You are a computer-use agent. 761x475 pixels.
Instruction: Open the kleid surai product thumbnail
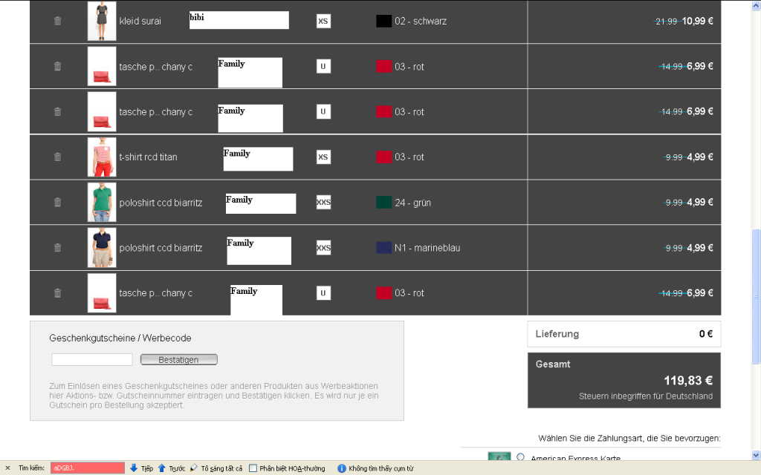102,21
